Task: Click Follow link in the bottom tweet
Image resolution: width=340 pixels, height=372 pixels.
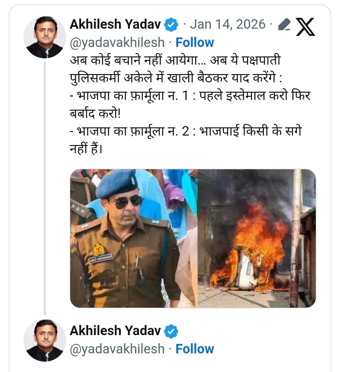Action: 195,349
